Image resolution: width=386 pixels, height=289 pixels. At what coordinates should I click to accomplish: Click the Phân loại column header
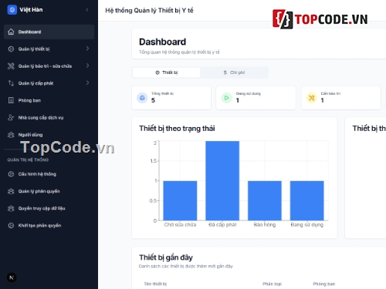[273, 284]
